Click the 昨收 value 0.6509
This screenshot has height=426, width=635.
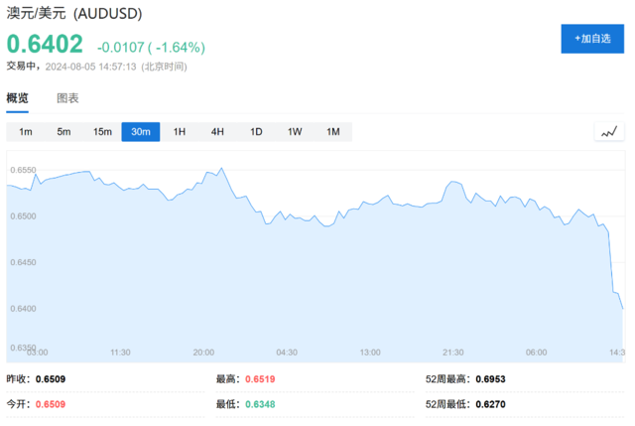pyautogui.click(x=52, y=378)
